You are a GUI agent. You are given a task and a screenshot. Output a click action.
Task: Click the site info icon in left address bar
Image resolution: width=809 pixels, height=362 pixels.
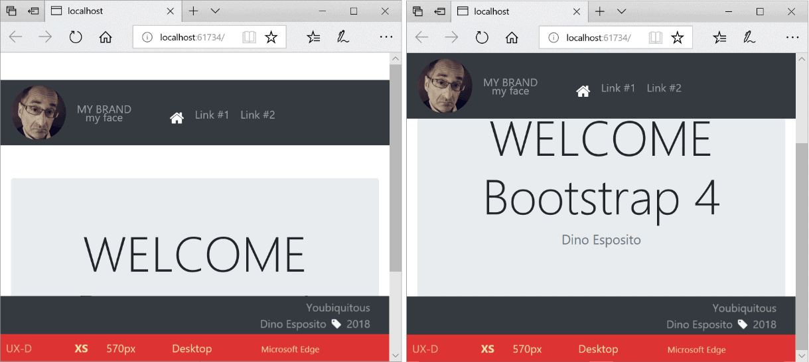(147, 37)
